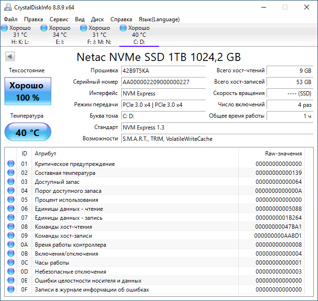Image resolution: width=318 pixels, height=301 pixels.
Task: Click attribute name Часы работы
Action: [x=52, y=263]
